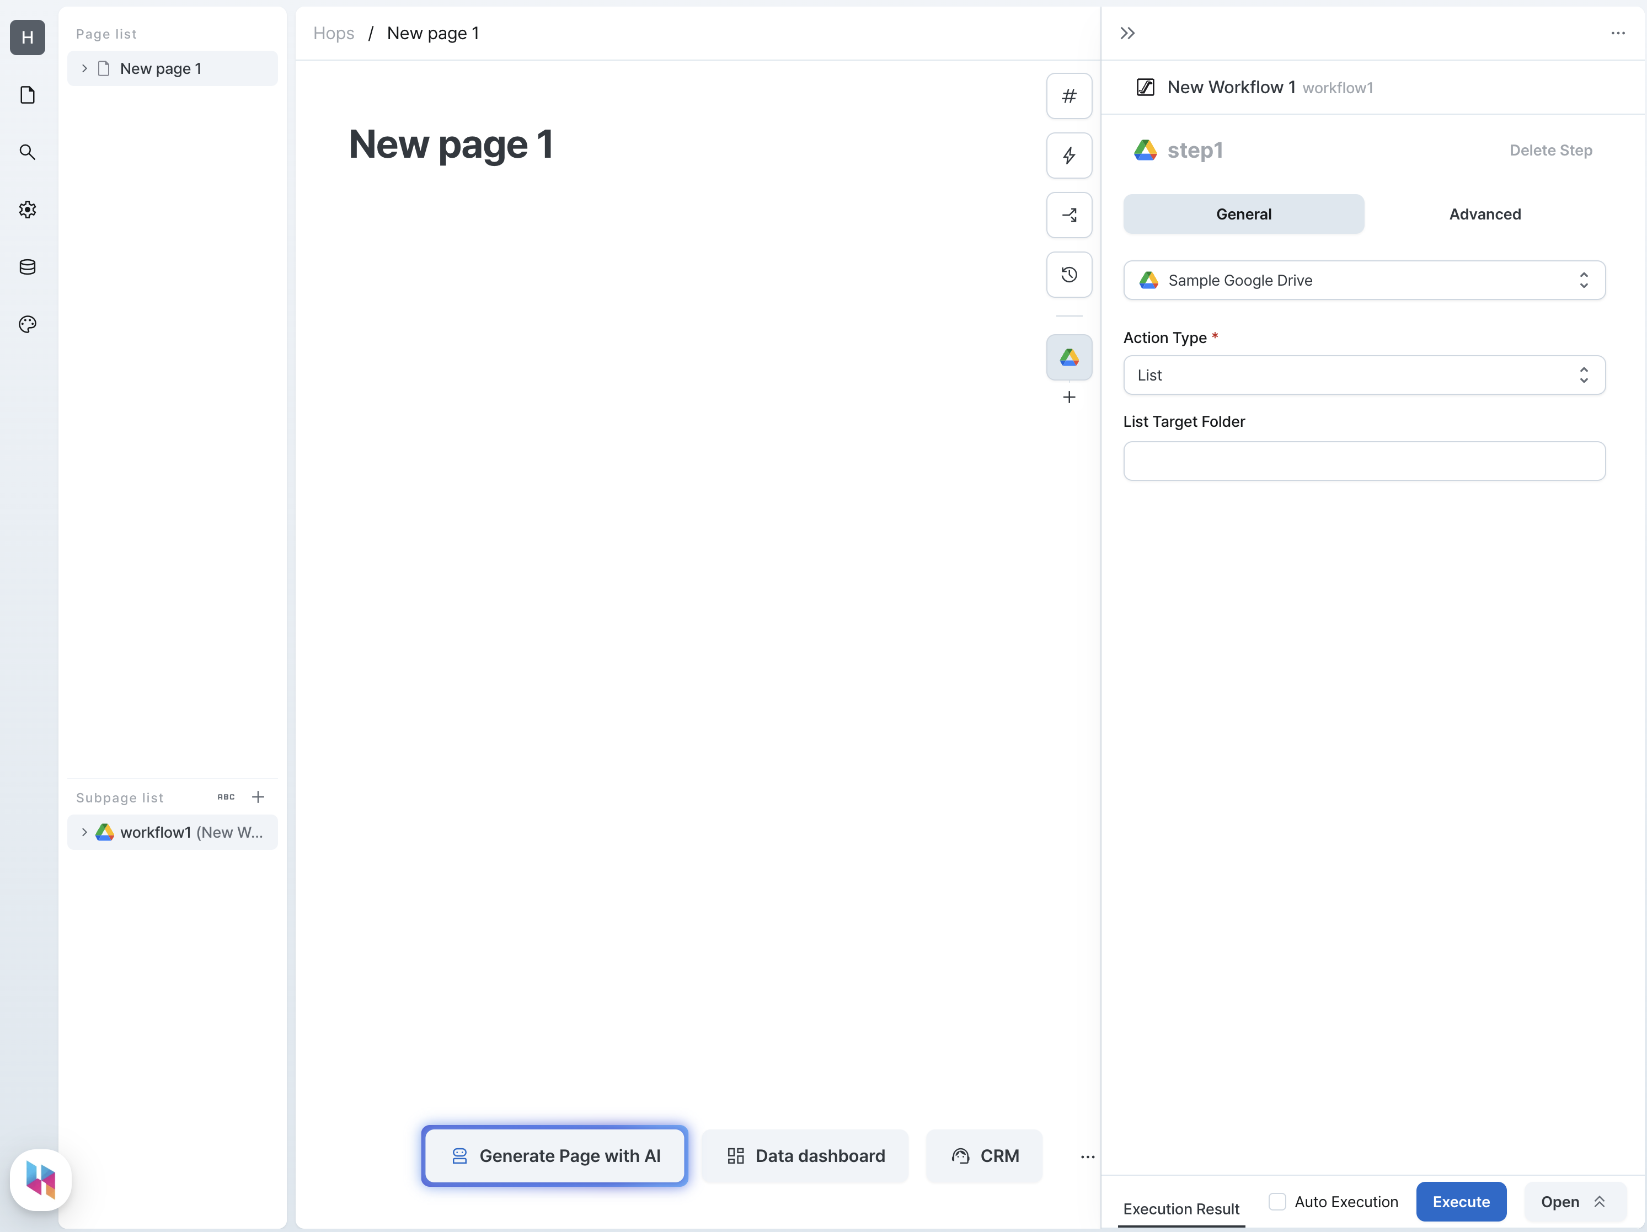Screen dimensions: 1647x1232
Task: Click the Google Drive integration icon
Action: [x=1068, y=356]
